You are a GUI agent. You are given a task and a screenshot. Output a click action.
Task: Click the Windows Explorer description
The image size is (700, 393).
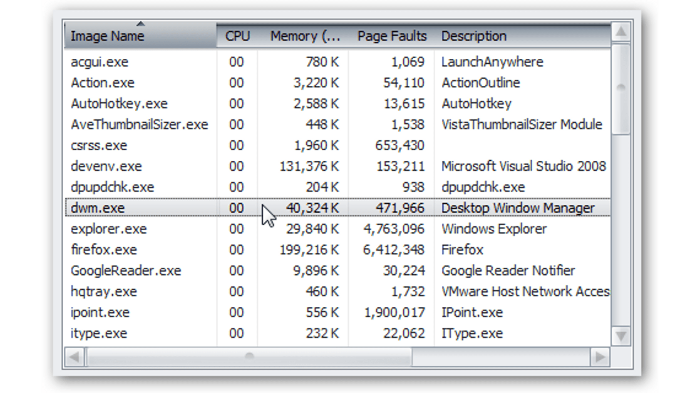(x=494, y=229)
